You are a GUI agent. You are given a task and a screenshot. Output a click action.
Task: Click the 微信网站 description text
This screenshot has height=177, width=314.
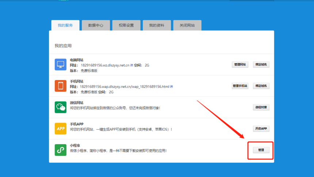click(115, 108)
